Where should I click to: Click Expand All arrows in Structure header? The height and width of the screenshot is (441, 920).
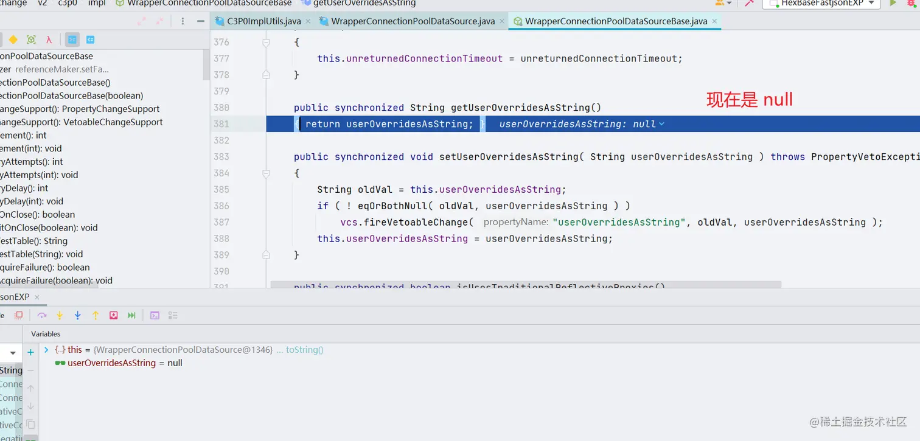pyautogui.click(x=142, y=21)
